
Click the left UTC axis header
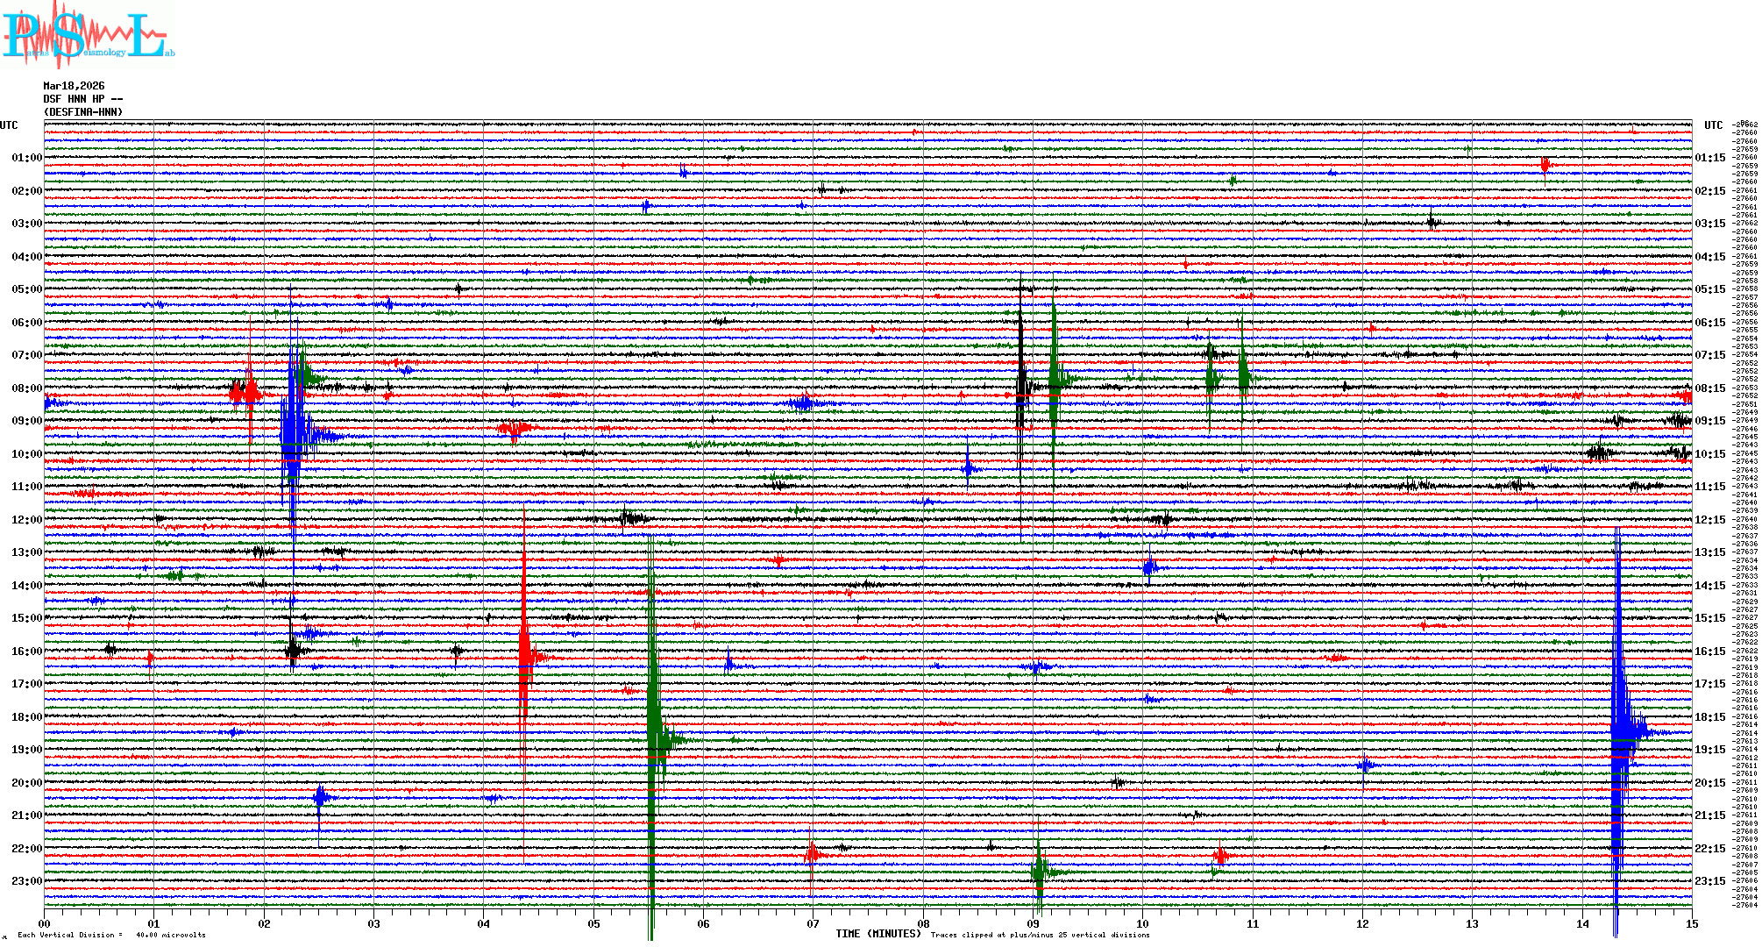coord(9,125)
